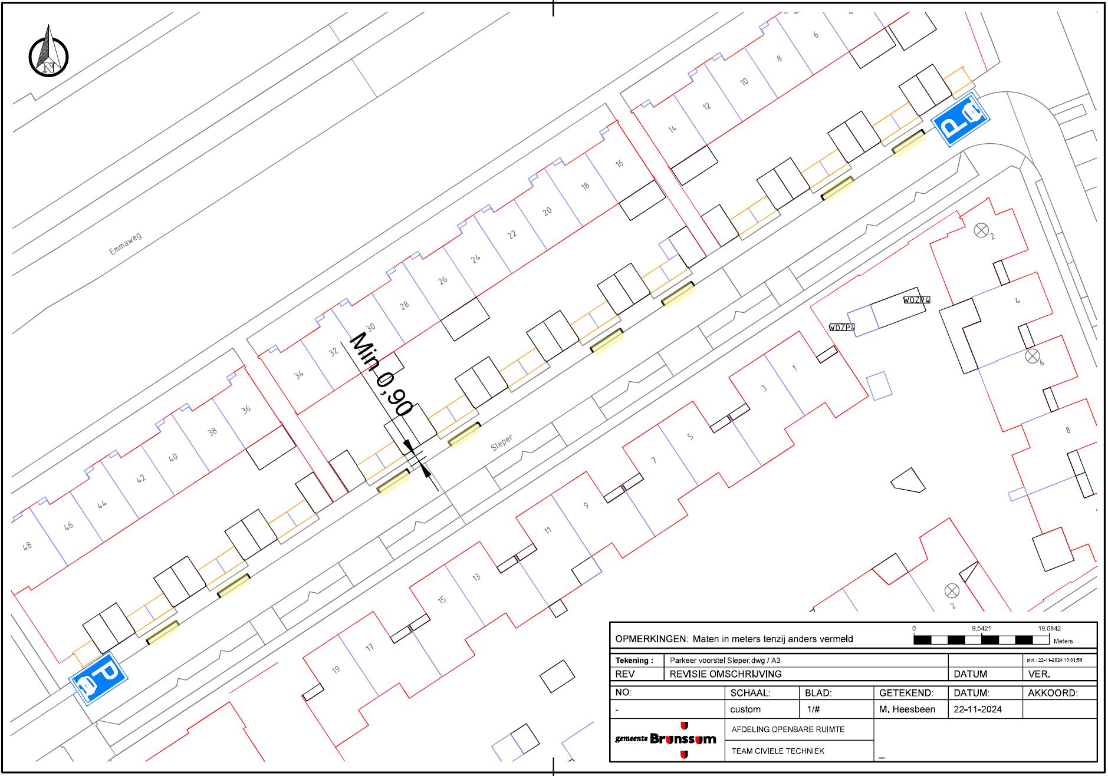
Task: Click the gemeente Brunssum logo
Action: [667, 739]
